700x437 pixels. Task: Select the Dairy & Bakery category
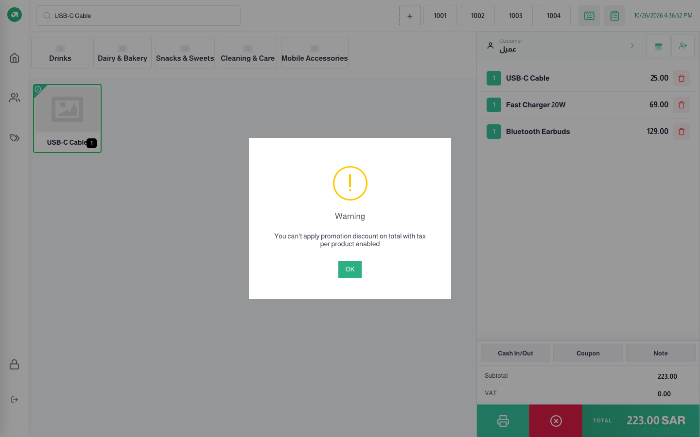tap(122, 52)
